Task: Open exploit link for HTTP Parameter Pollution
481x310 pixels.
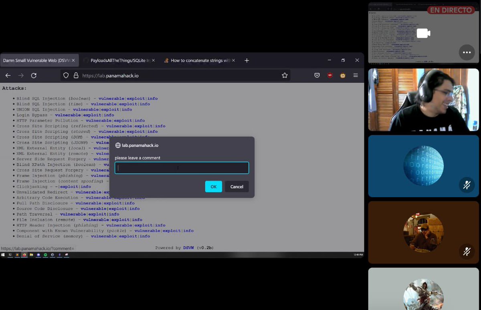Action: (123, 120)
